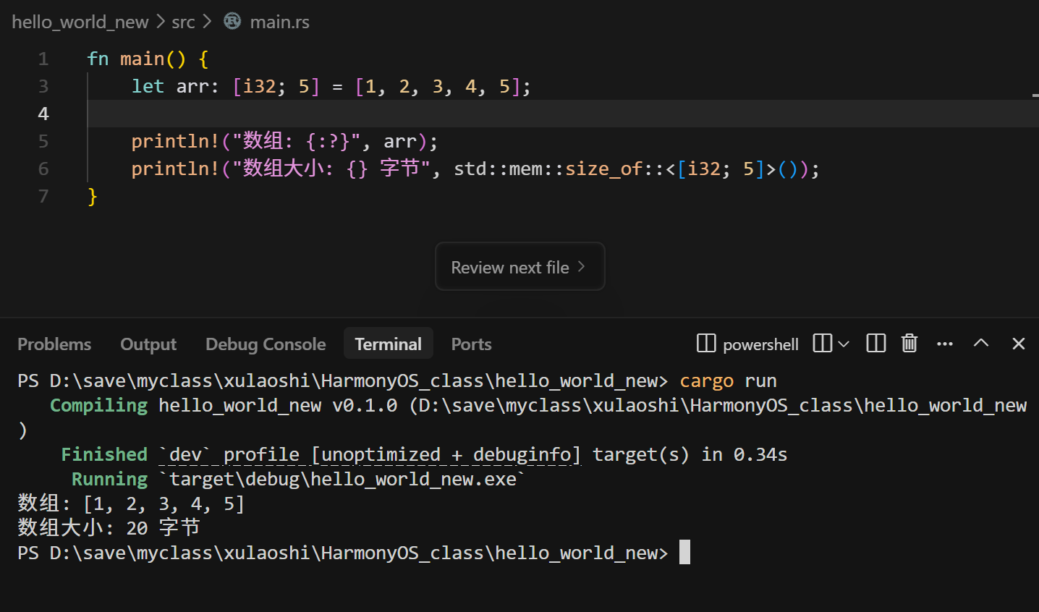1039x612 pixels.
Task: Click the Rust file icon beside main.rs
Action: pos(232,22)
